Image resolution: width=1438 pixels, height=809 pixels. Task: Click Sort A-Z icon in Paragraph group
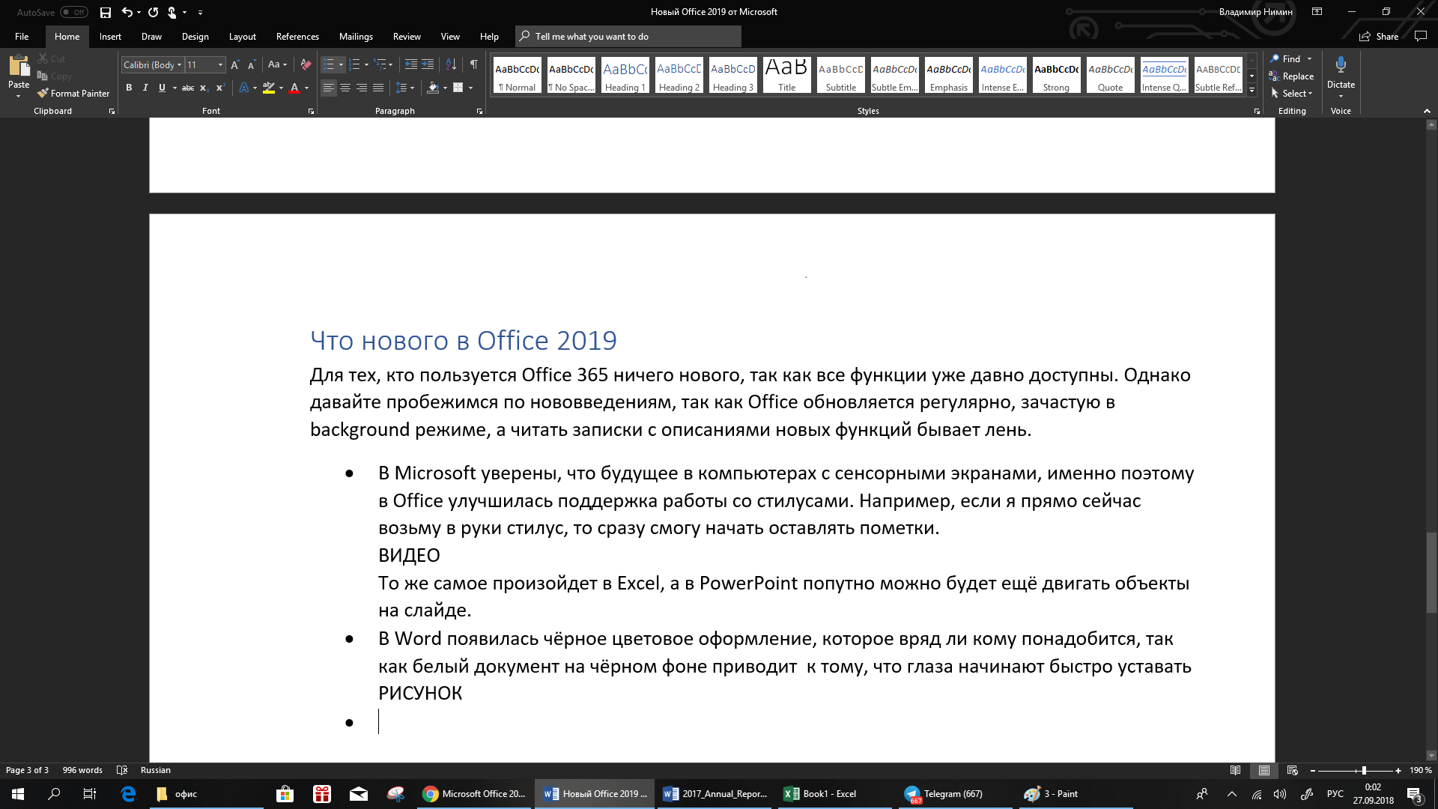(451, 64)
